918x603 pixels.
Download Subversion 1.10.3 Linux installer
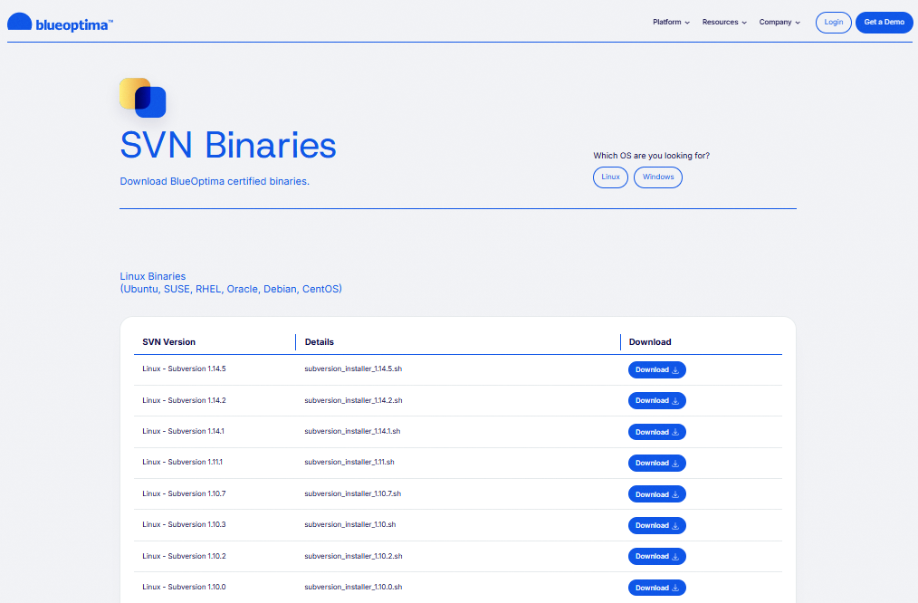click(656, 525)
